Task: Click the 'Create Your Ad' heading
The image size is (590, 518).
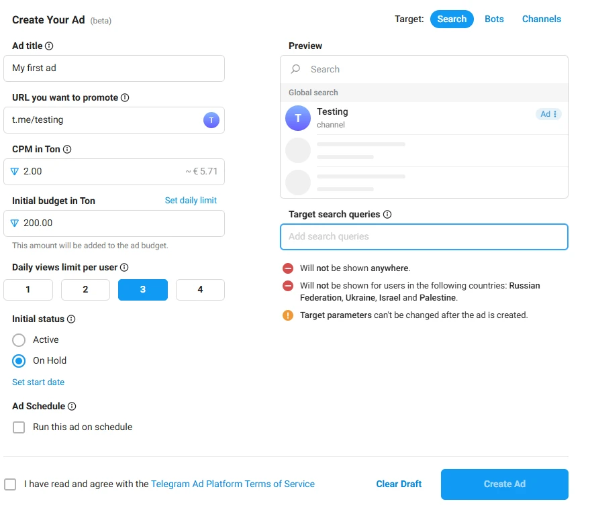Action: tap(48, 20)
